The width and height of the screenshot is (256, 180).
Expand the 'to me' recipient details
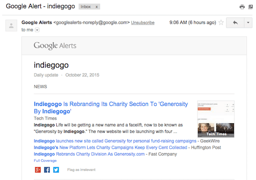pyautogui.click(x=37, y=30)
